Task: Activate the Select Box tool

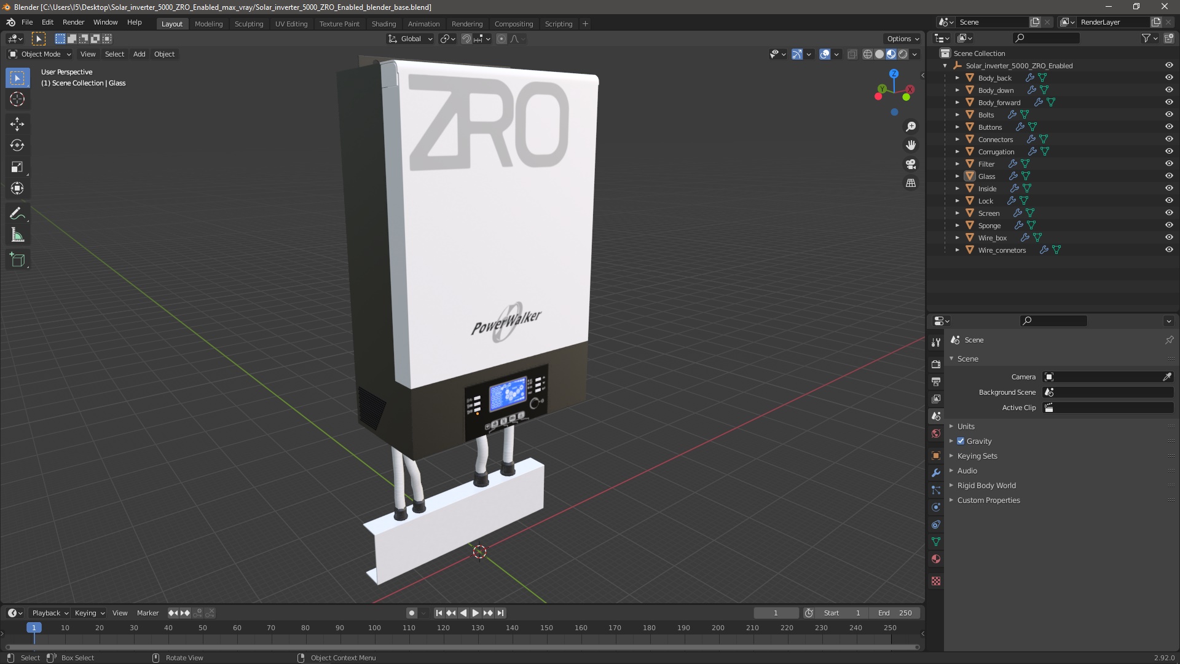Action: pos(17,78)
